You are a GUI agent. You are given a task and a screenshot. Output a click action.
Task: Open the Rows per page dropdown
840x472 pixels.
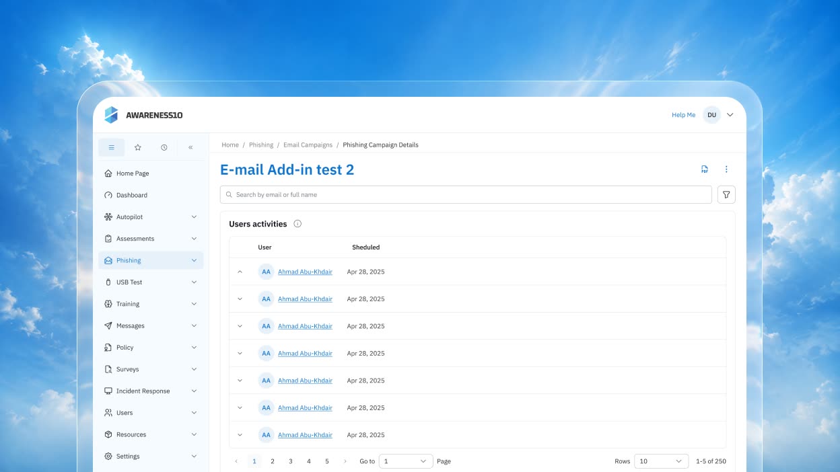(x=662, y=461)
